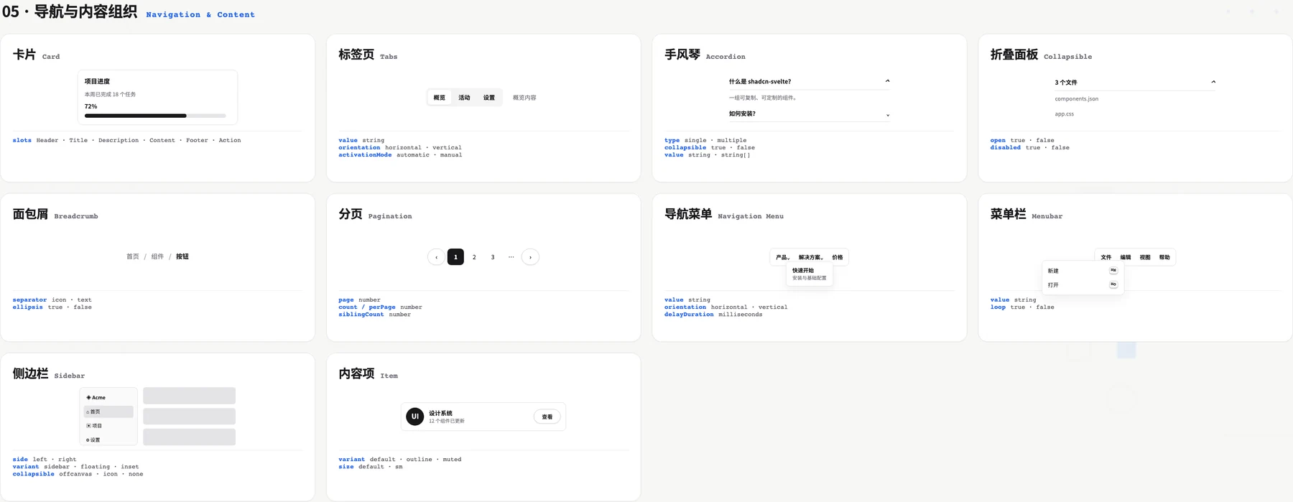The height and width of the screenshot is (502, 1293).
Task: Click the 72% project progress bar
Action: click(155, 116)
